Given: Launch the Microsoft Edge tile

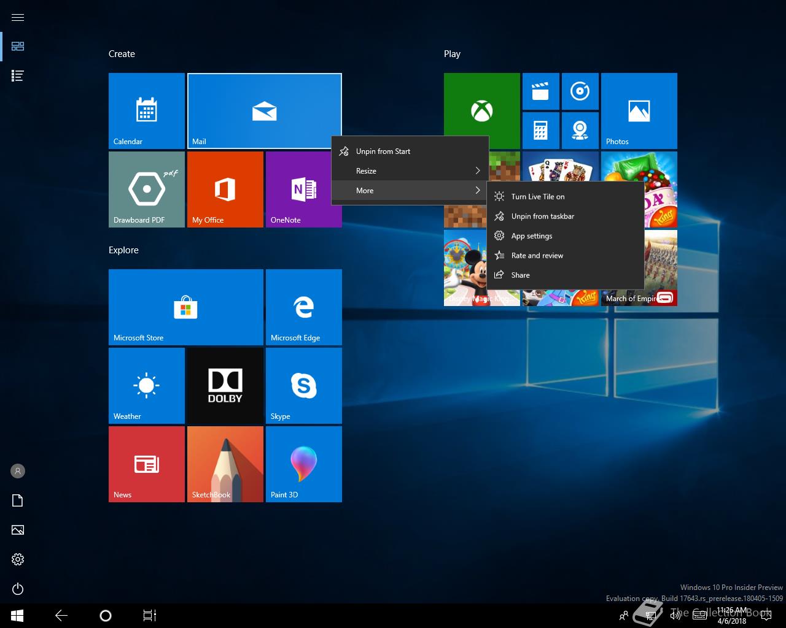Looking at the screenshot, I should [x=304, y=307].
